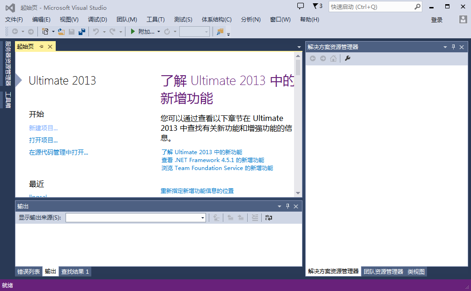Open notifications flag showing 3
The height and width of the screenshot is (291, 471).
tap(317, 6)
